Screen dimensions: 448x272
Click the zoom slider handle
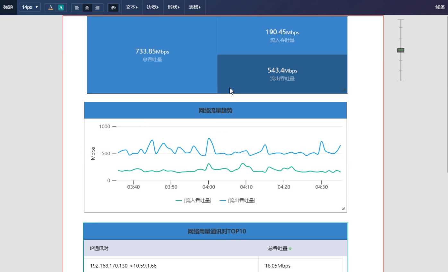[401, 50]
